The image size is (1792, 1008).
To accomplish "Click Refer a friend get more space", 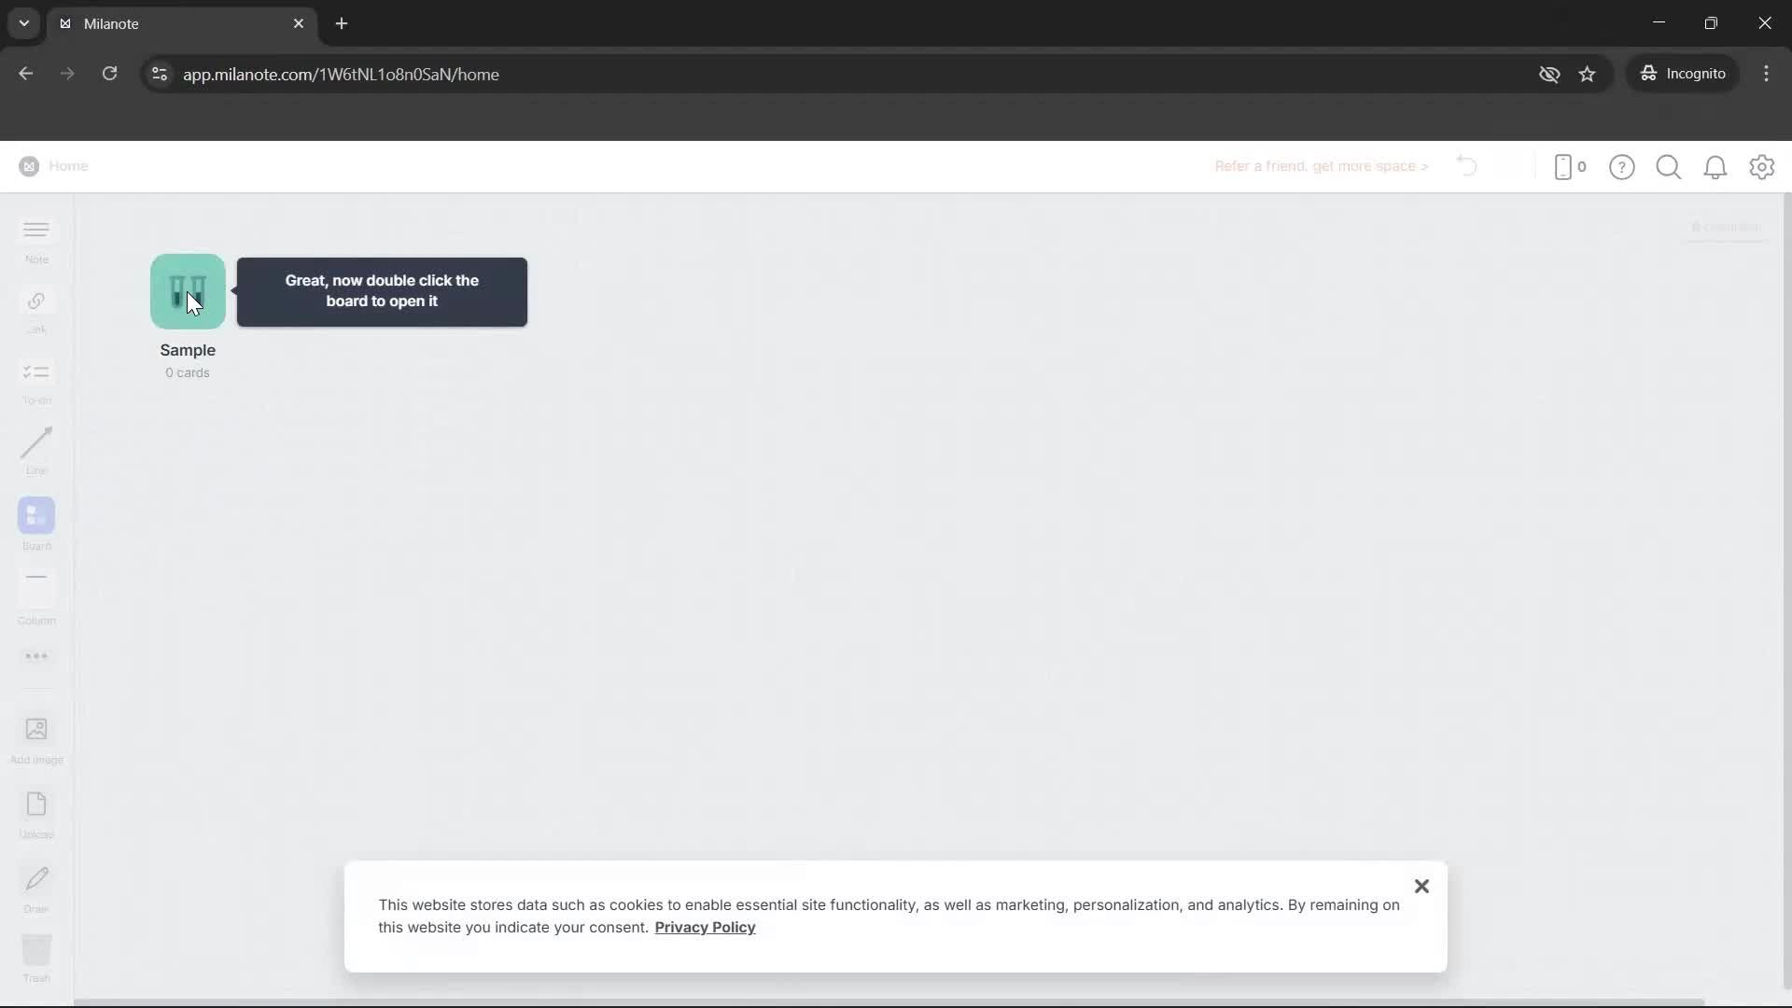I will point(1321,166).
